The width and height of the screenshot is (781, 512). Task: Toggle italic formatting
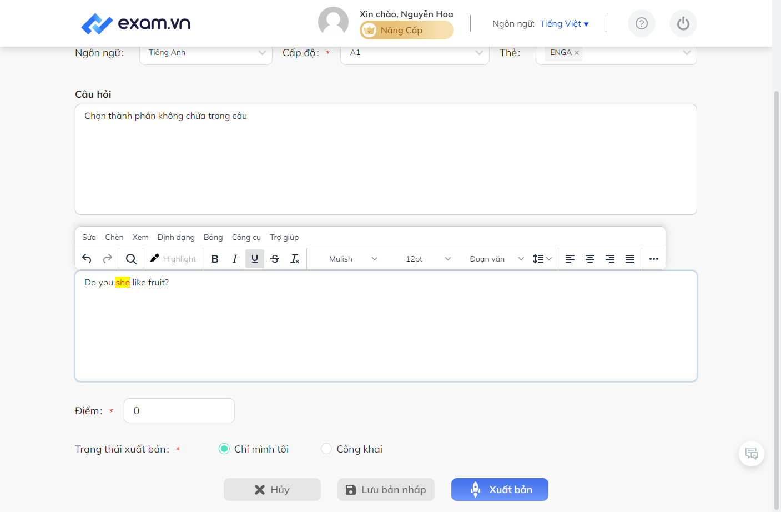[x=235, y=259]
